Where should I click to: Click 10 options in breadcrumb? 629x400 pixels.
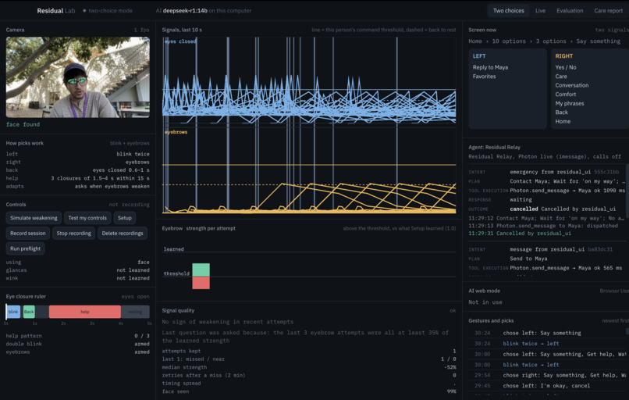509,41
